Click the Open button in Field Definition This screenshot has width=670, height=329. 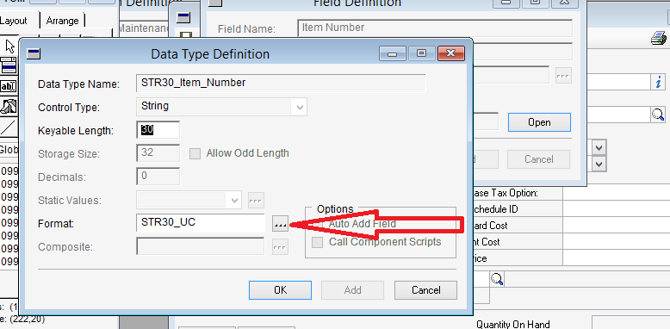click(539, 122)
